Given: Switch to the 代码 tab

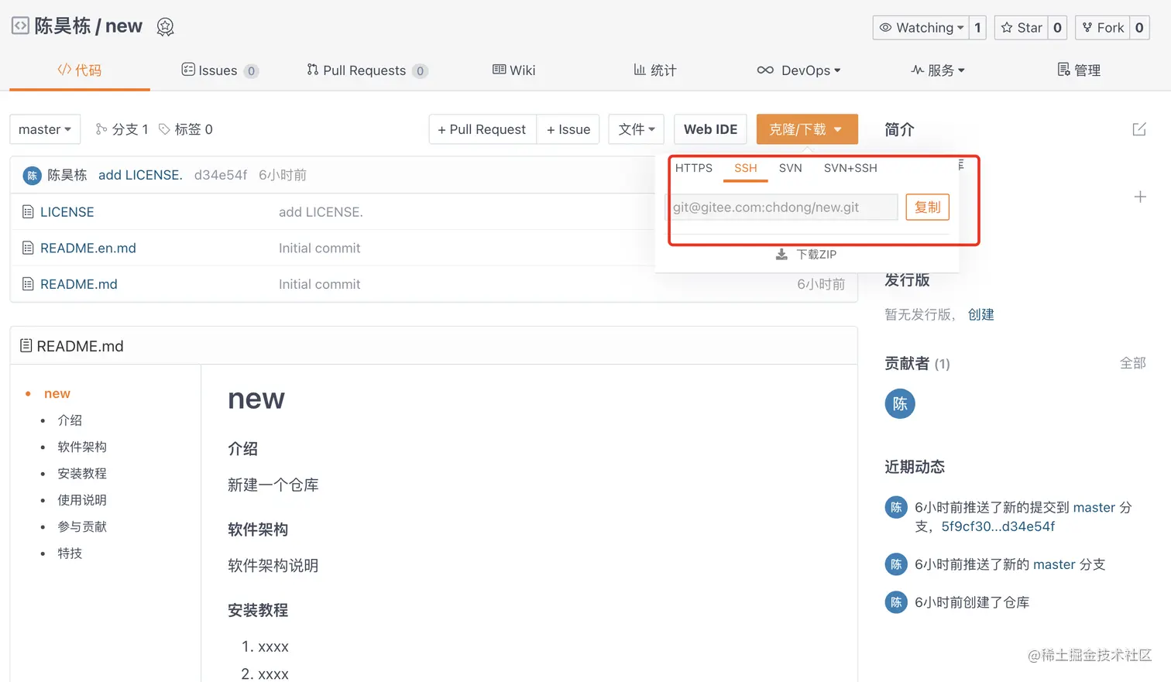Looking at the screenshot, I should (x=80, y=70).
